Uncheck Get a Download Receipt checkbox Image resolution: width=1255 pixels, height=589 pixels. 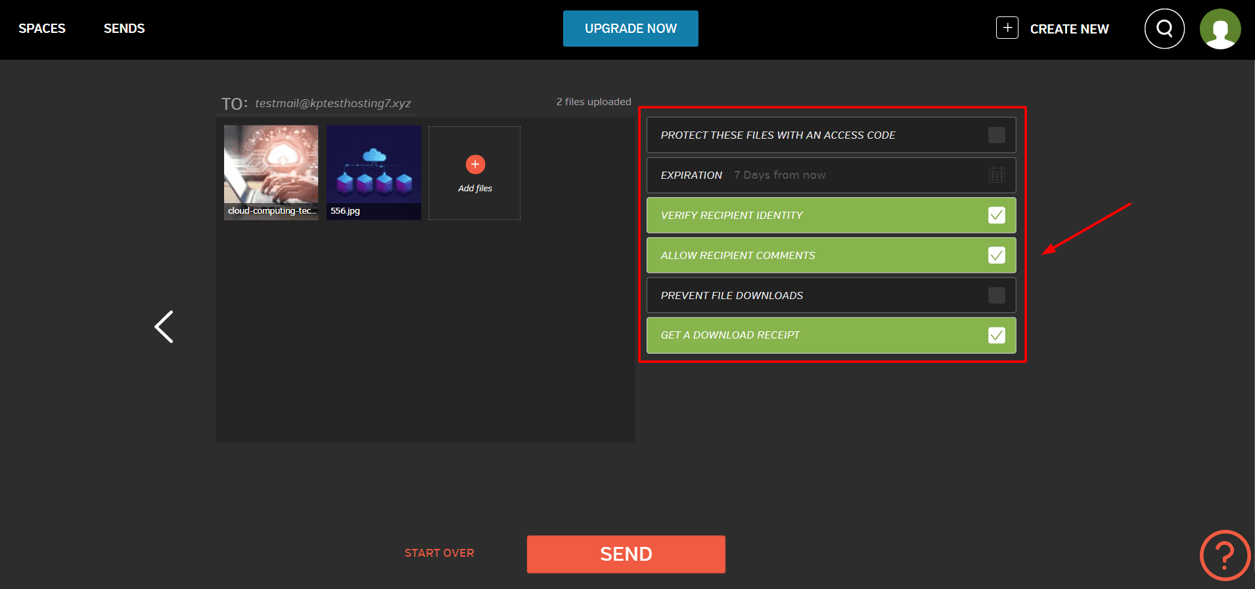click(997, 335)
